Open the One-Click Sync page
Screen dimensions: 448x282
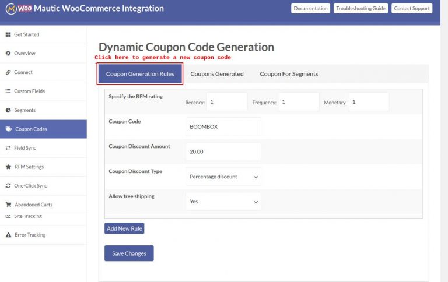pos(43,185)
